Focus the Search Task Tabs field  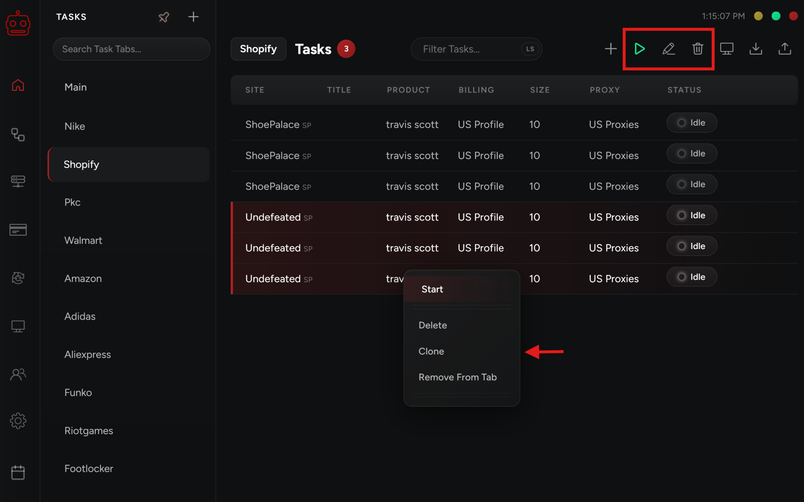pos(131,49)
